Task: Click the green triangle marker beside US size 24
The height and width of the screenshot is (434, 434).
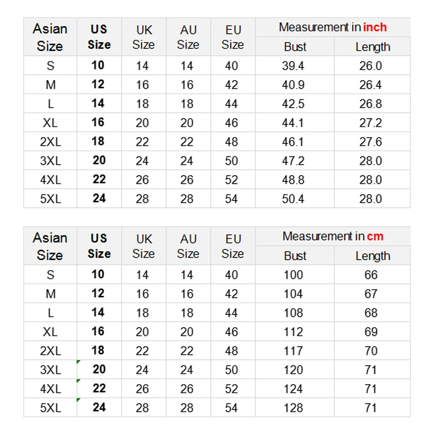Action: 79,400
